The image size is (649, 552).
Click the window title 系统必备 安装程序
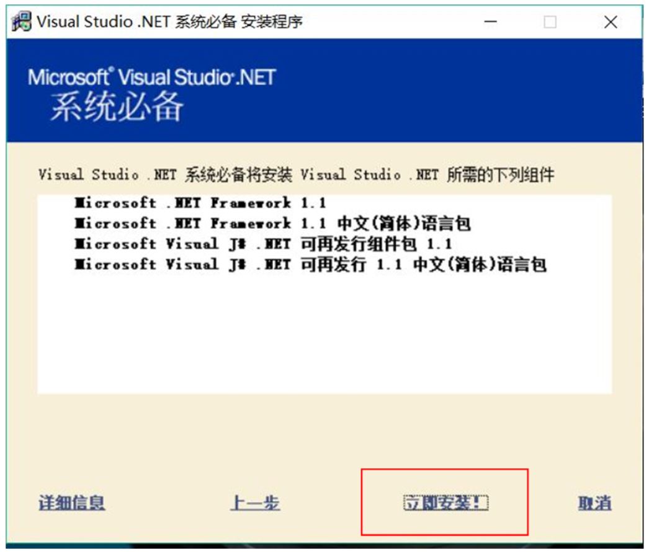tap(239, 22)
